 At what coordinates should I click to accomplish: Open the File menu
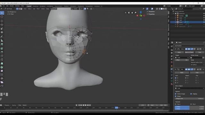[4, 6]
